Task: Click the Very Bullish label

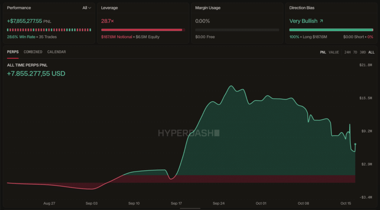Action: point(304,21)
